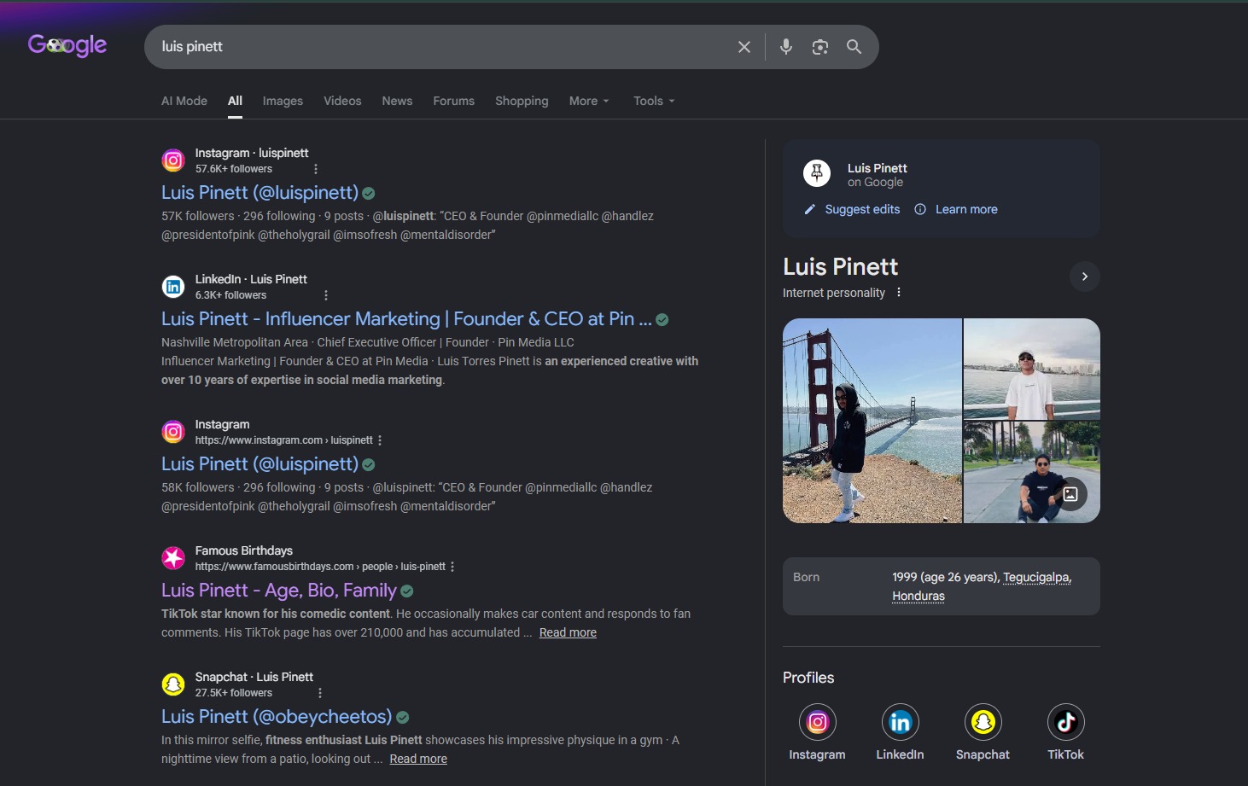The image size is (1248, 786).
Task: Open options menu beside 6.3K+ followers
Action: click(x=326, y=295)
